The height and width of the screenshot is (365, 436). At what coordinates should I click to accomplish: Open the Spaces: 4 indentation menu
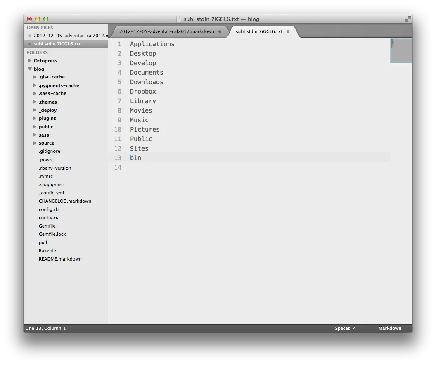point(345,328)
